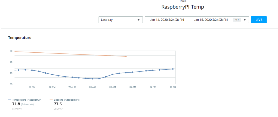Toggle the Temperature (RaspberryPI) legend label

[x=27, y=100]
